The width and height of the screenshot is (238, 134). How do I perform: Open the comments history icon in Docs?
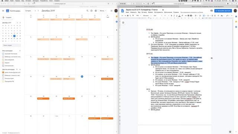(212, 11)
